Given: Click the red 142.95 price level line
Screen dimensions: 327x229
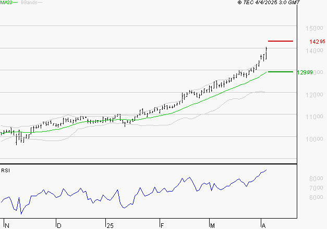Looking at the screenshot, I should coord(280,41).
